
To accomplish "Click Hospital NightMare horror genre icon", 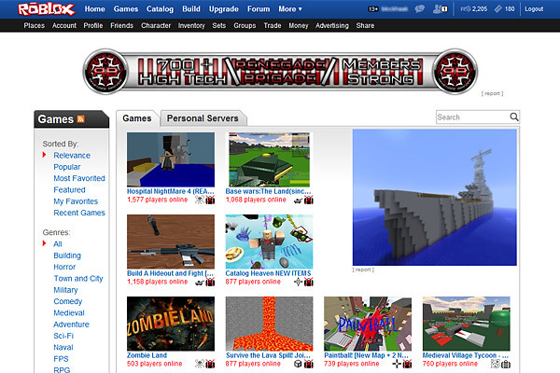I will [x=200, y=200].
